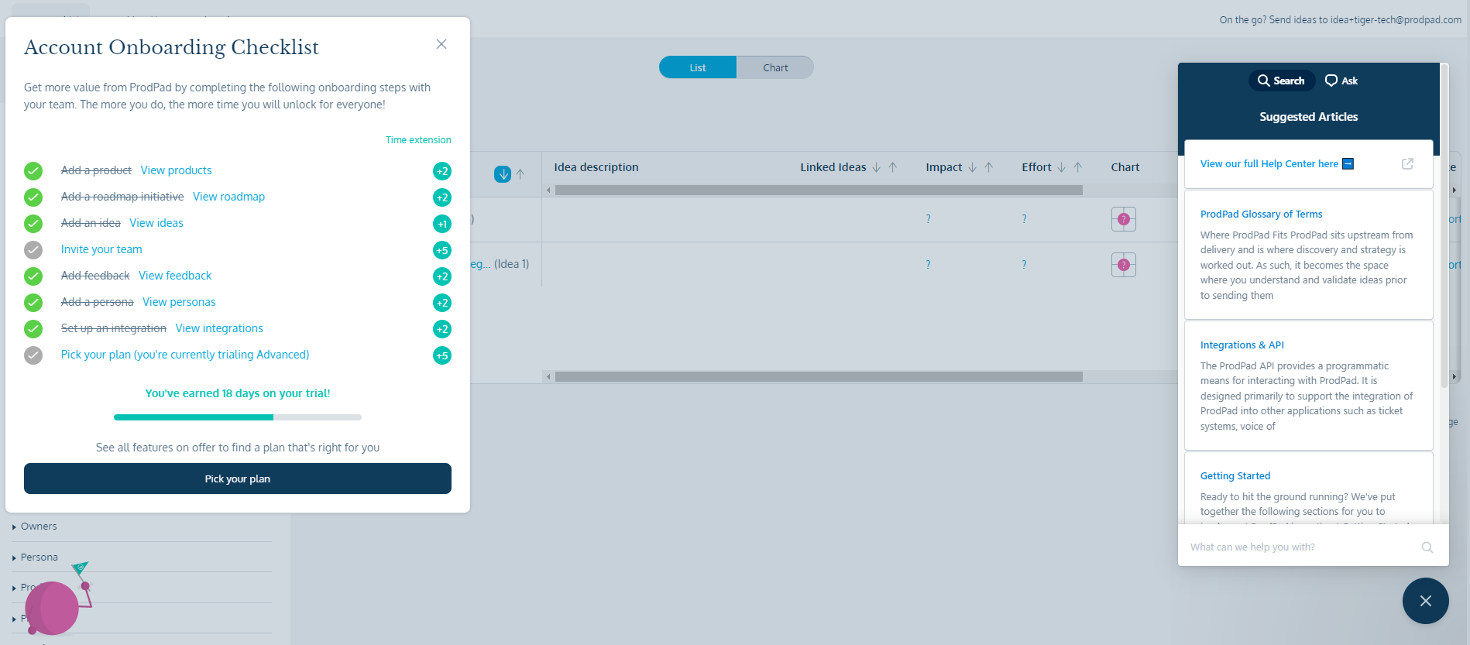Screen dimensions: 1470x645
Task: Click Invite your team link
Action: [x=101, y=249]
